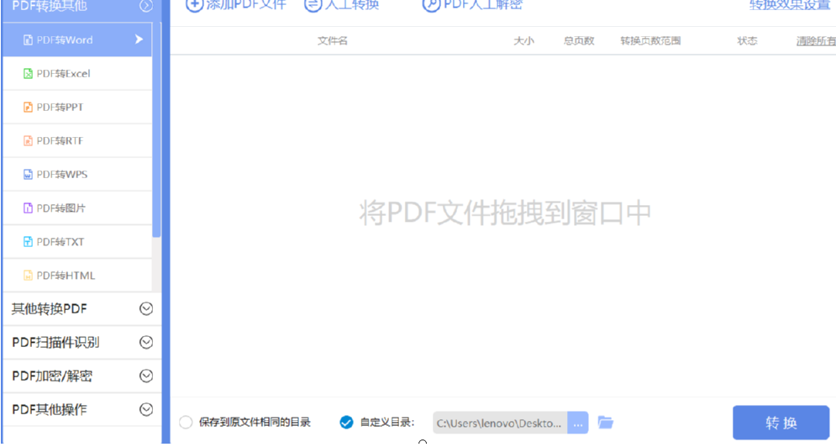Click the output directory path field
This screenshot has height=447, width=836.
(x=500, y=423)
